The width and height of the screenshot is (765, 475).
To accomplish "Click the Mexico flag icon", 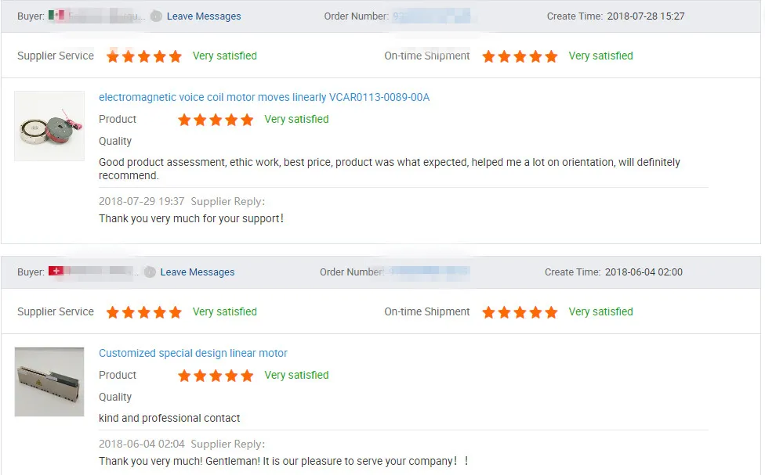I will (56, 16).
